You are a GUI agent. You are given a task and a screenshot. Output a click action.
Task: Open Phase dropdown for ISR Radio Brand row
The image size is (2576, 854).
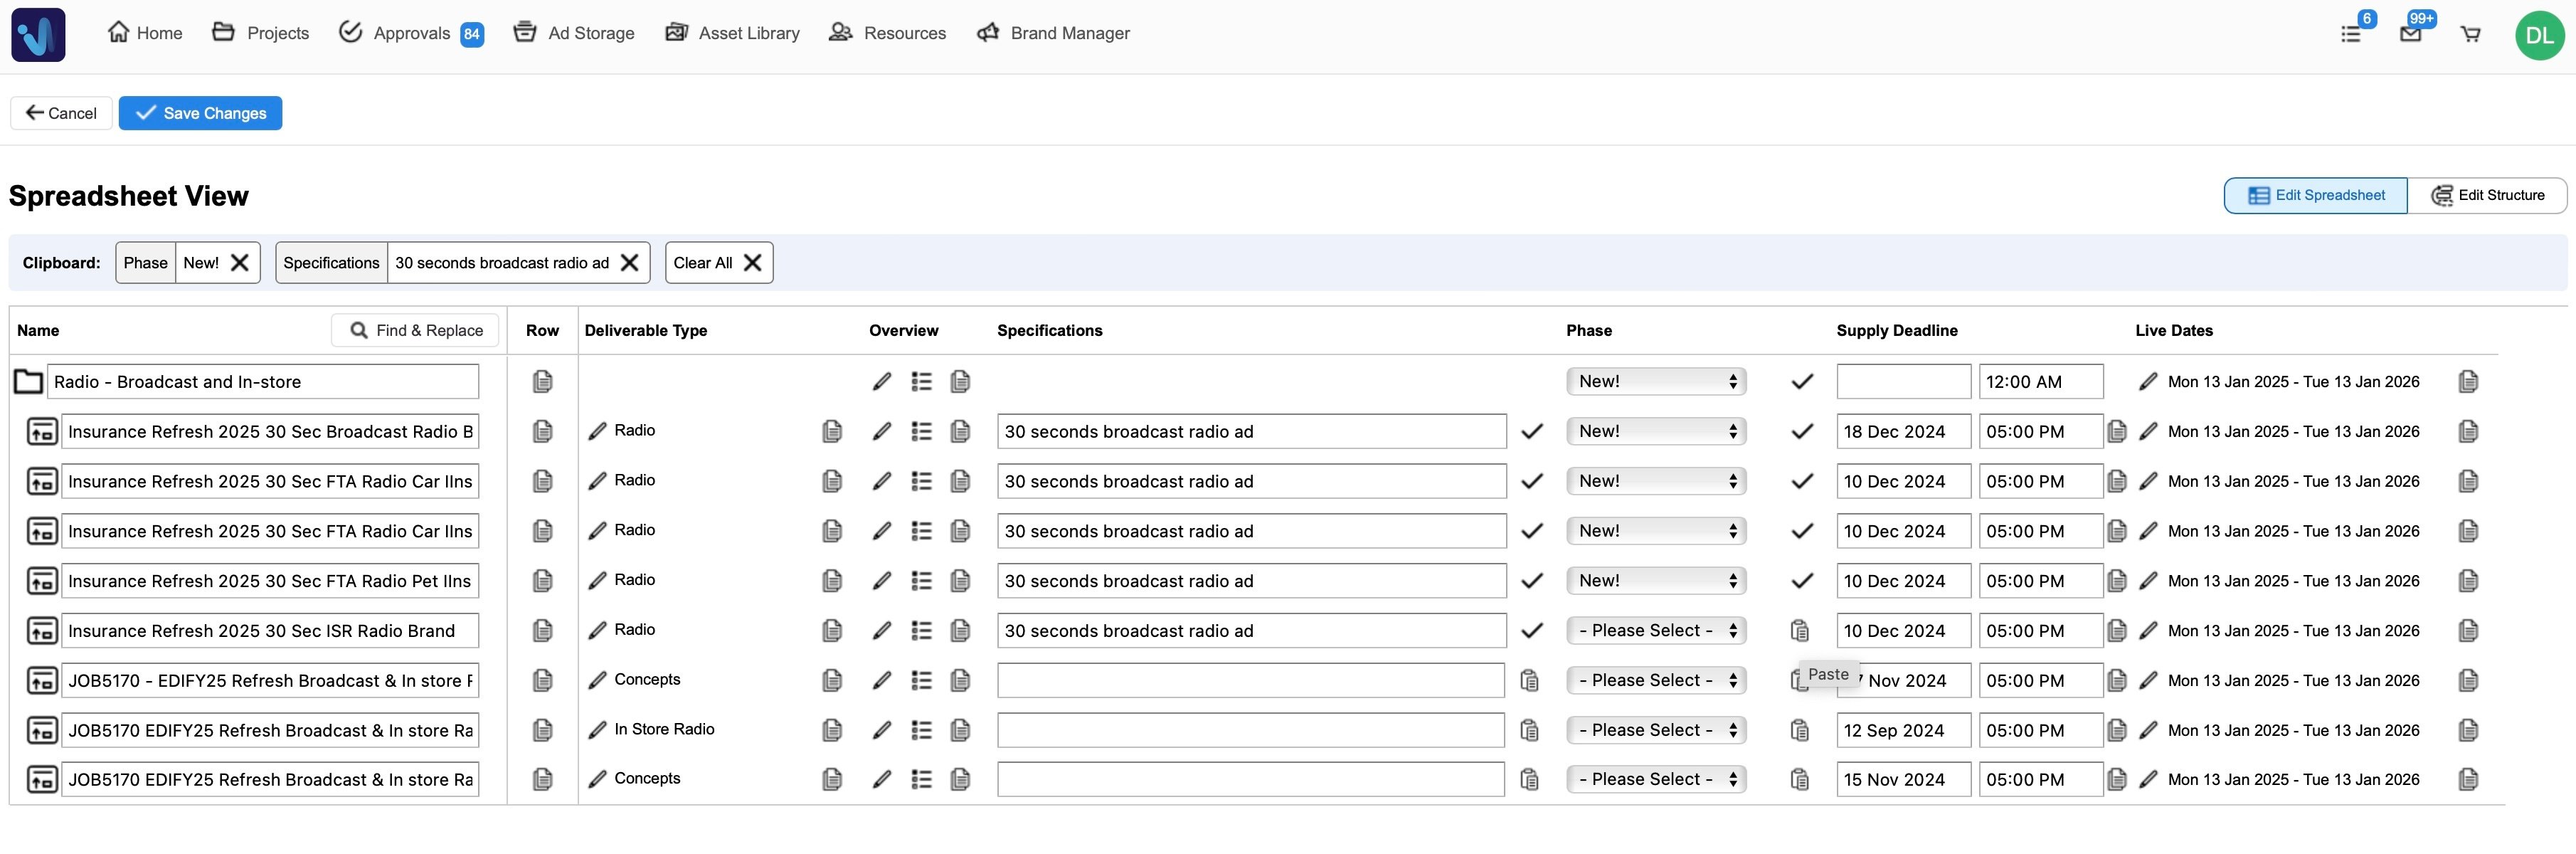pos(1655,631)
